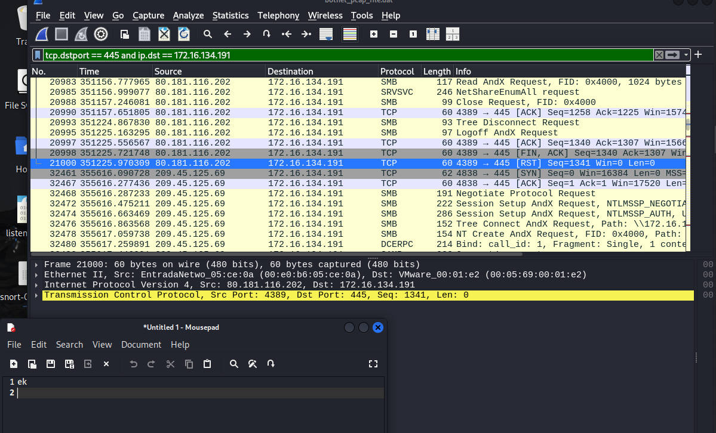Open capture options gear icon

pos(101,34)
